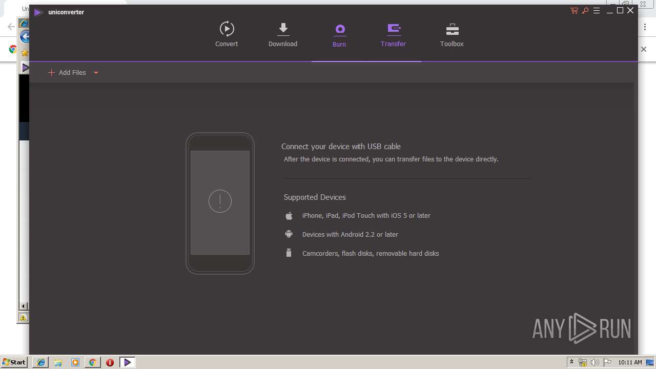
Task: Click the Action Center flag tray icon
Action: point(607,362)
